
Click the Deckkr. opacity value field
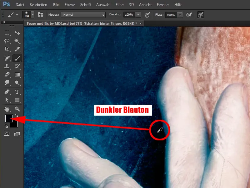(x=129, y=15)
